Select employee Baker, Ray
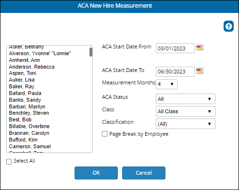The width and height of the screenshot is (239, 190). [x=22, y=86]
